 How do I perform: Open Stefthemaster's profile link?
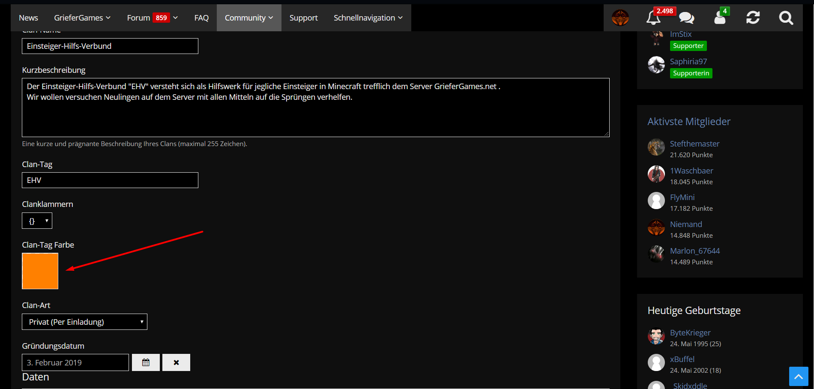click(x=694, y=144)
